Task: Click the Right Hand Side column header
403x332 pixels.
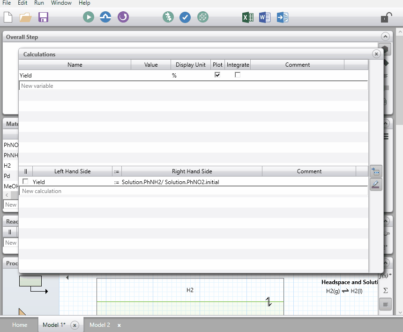Action: click(192, 171)
